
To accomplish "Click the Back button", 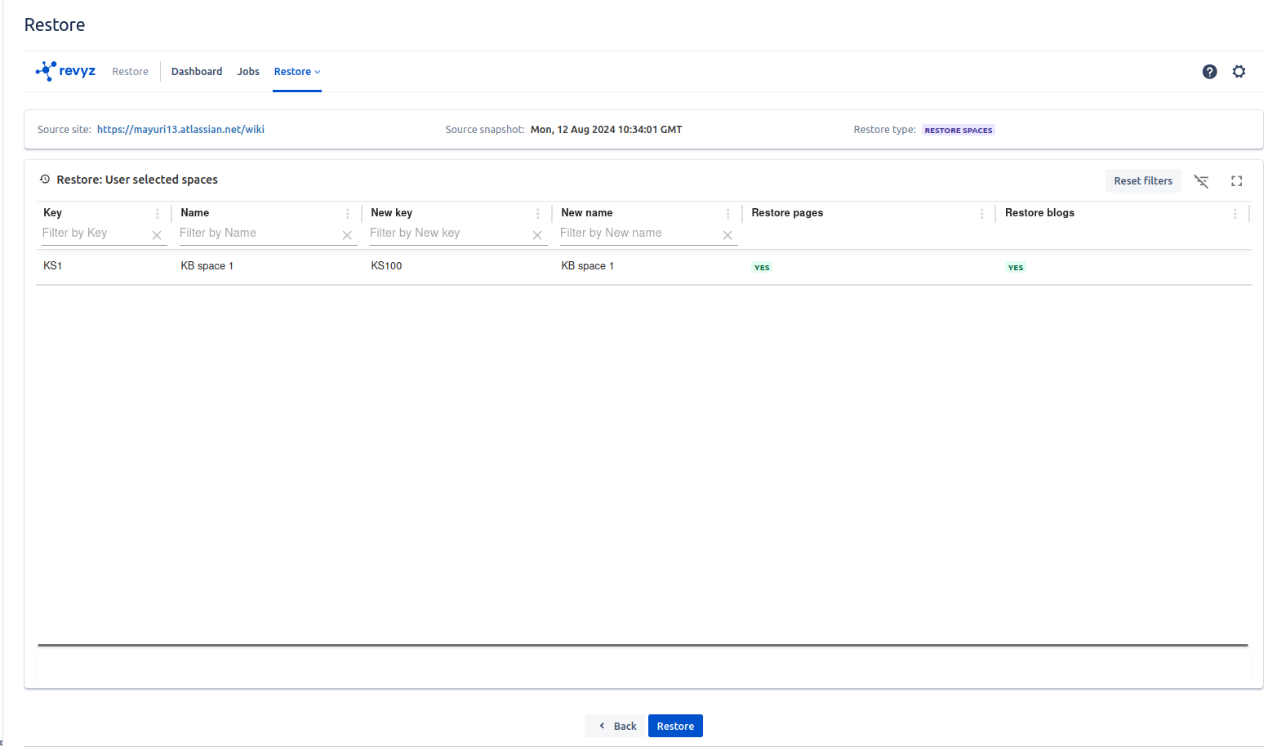I will coord(616,726).
